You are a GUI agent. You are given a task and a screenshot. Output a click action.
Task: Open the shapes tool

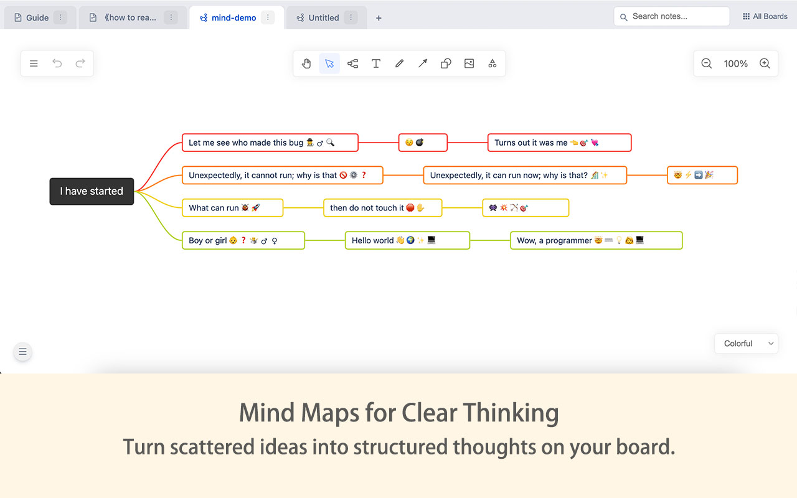pyautogui.click(x=446, y=63)
